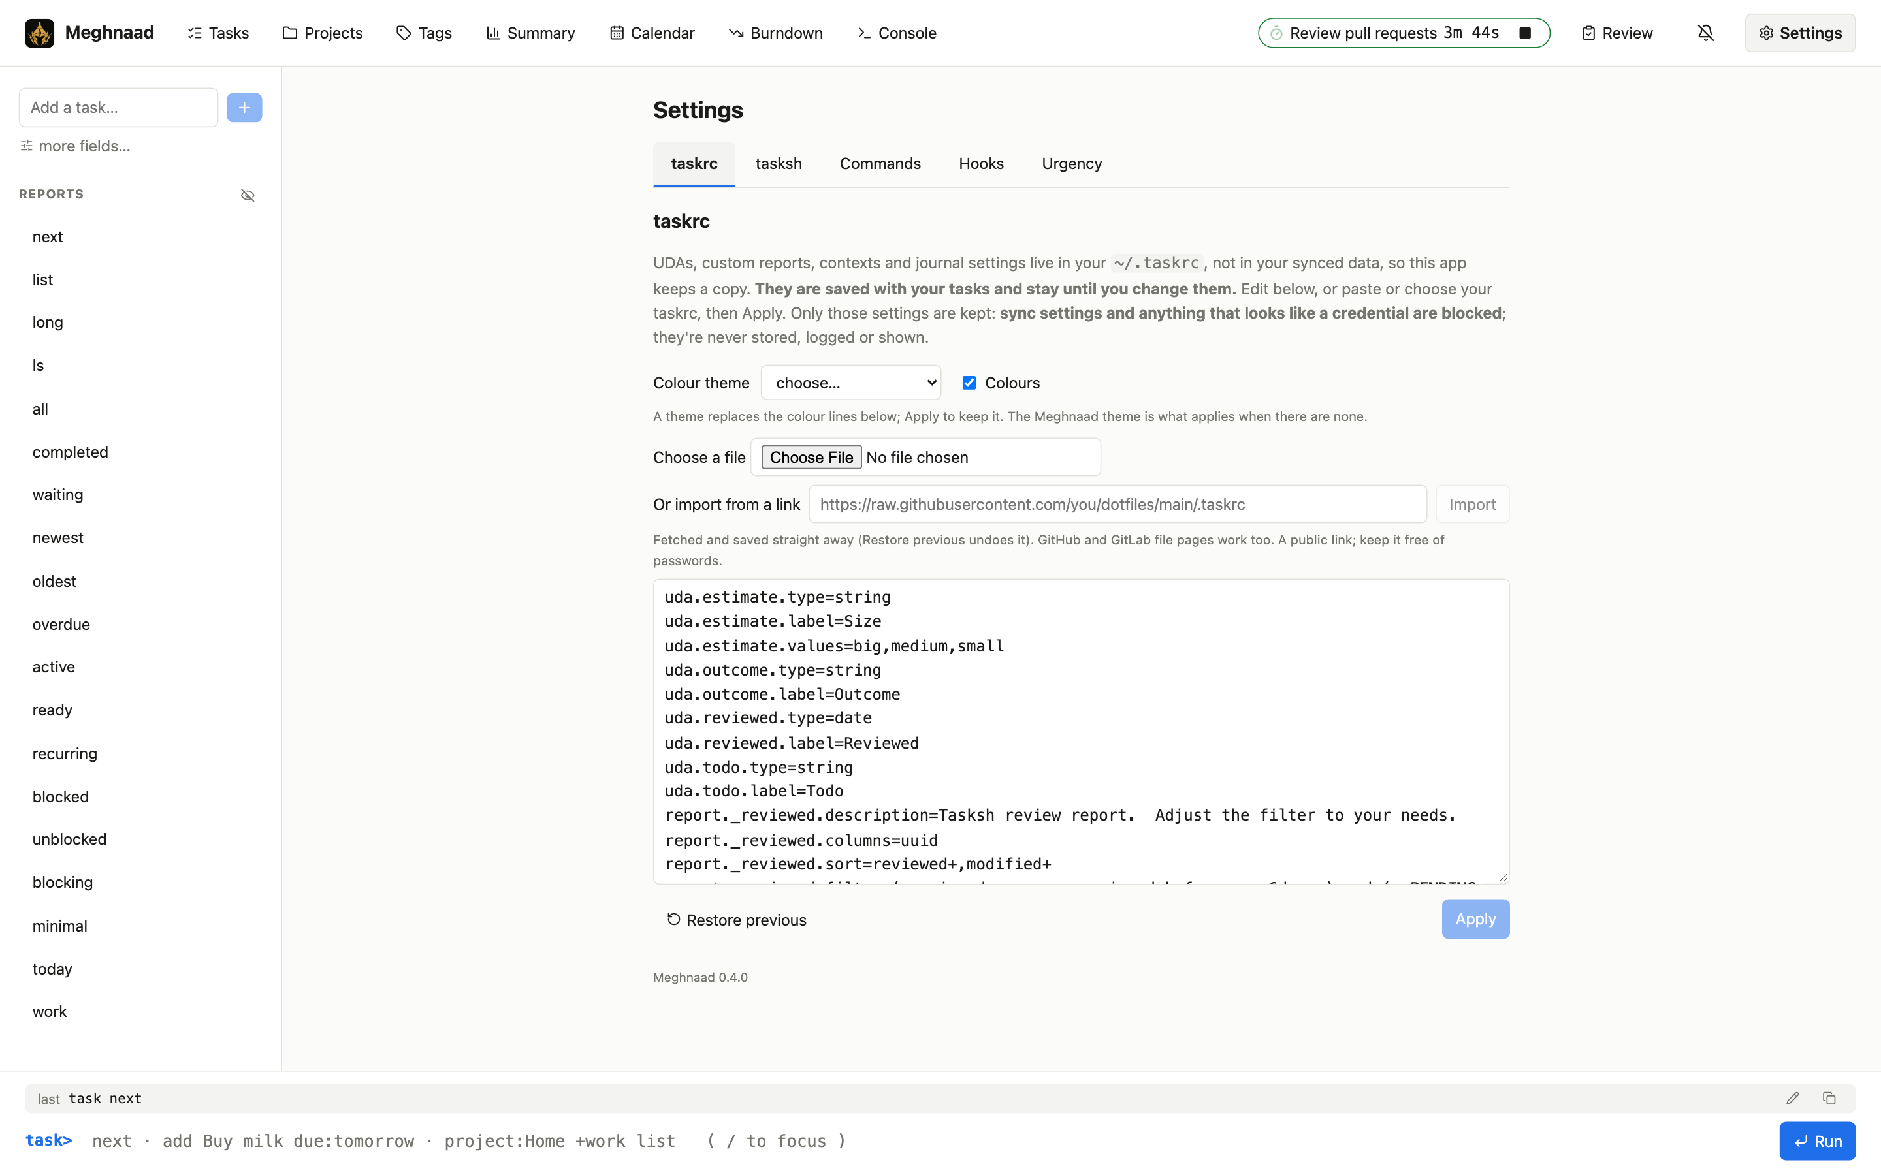Open the Colour theme dropdown
The image size is (1881, 1175).
point(850,383)
